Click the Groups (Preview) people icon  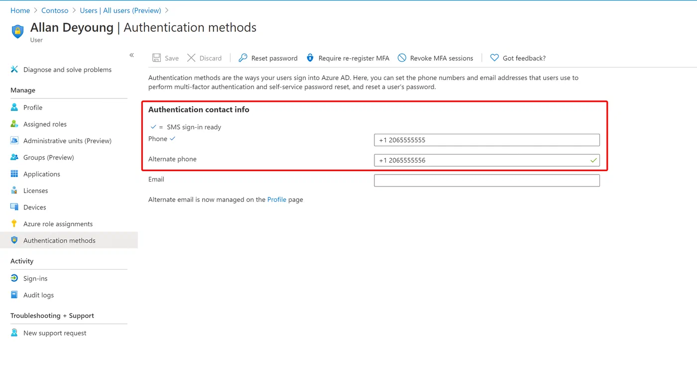click(14, 158)
